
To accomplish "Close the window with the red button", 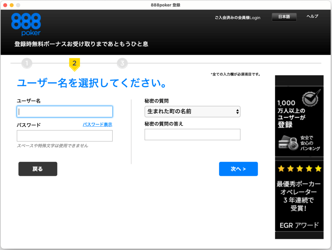I will (x=5, y=5).
